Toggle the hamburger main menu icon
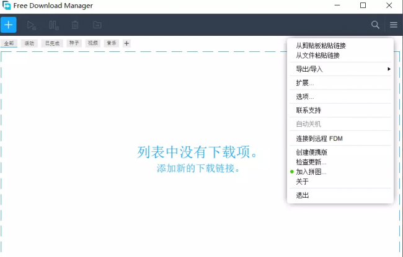Screen dimensions: 403x257 394,25
